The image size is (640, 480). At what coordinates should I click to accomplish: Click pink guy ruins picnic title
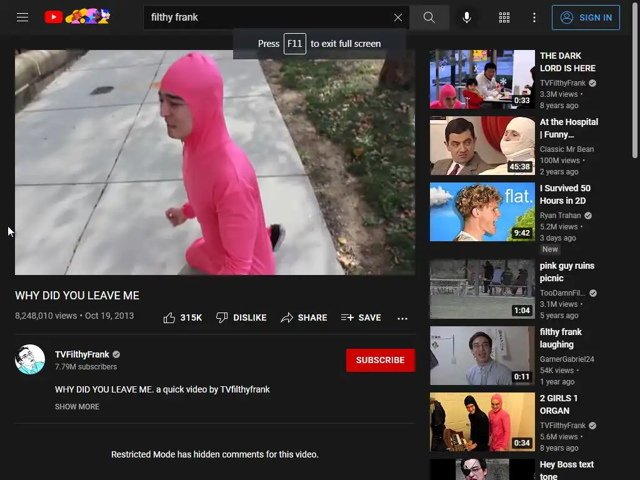coord(567,272)
